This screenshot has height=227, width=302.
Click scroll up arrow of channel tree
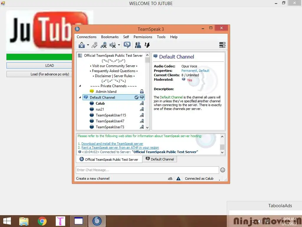147,55
